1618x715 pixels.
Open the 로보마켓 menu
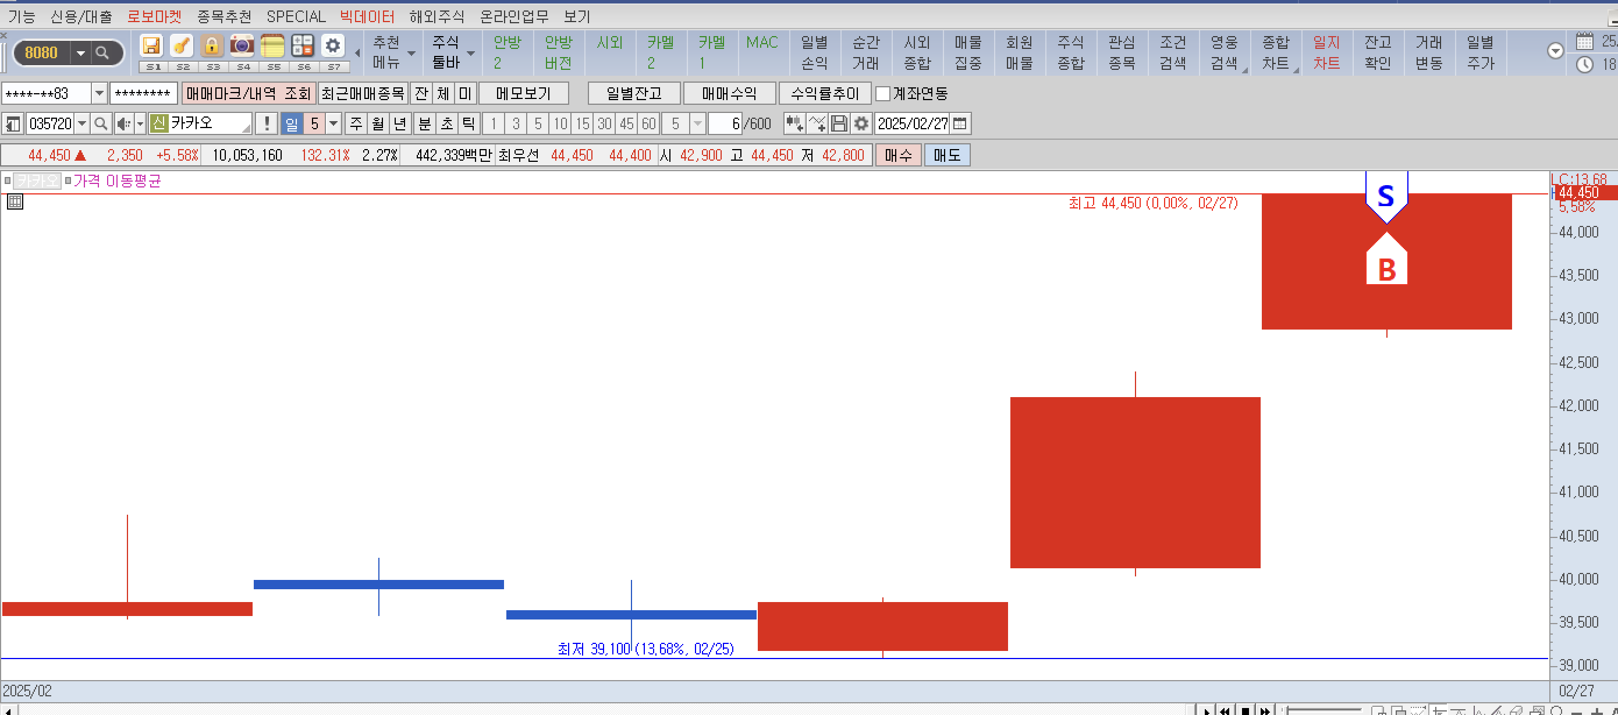154,16
